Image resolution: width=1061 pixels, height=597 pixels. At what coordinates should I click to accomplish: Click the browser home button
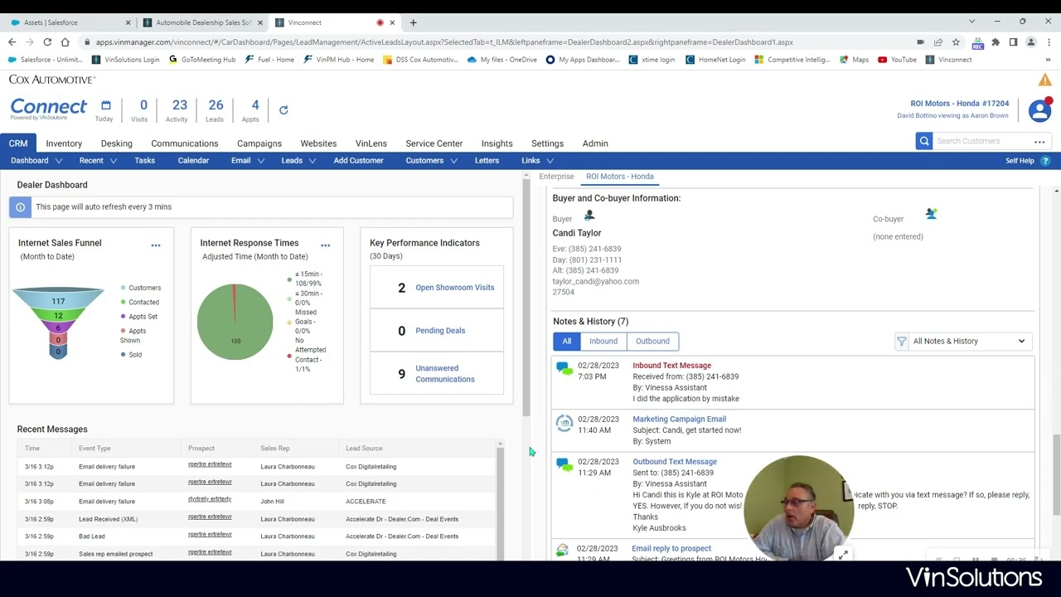coord(65,42)
